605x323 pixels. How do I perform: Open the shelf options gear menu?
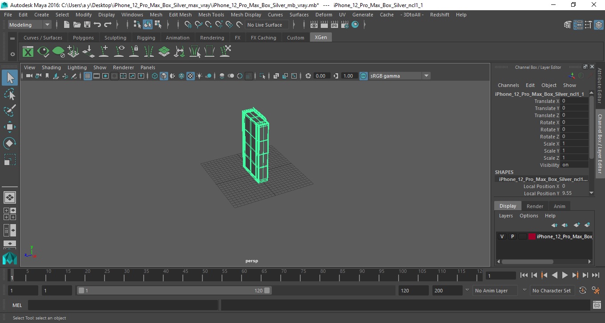(x=12, y=54)
